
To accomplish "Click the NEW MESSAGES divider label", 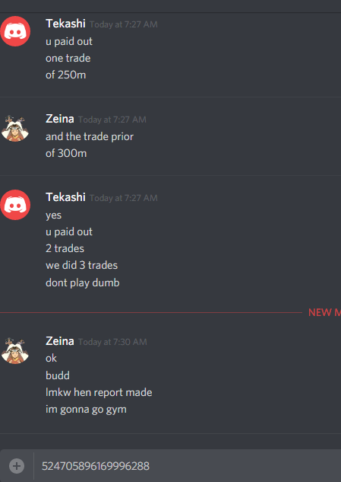I will 324,313.
